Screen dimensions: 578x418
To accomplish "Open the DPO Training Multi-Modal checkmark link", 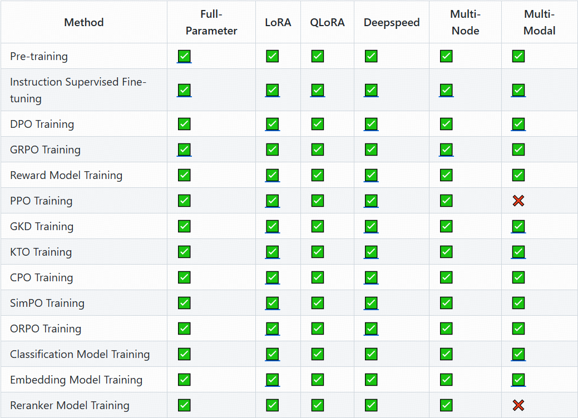I will point(518,124).
